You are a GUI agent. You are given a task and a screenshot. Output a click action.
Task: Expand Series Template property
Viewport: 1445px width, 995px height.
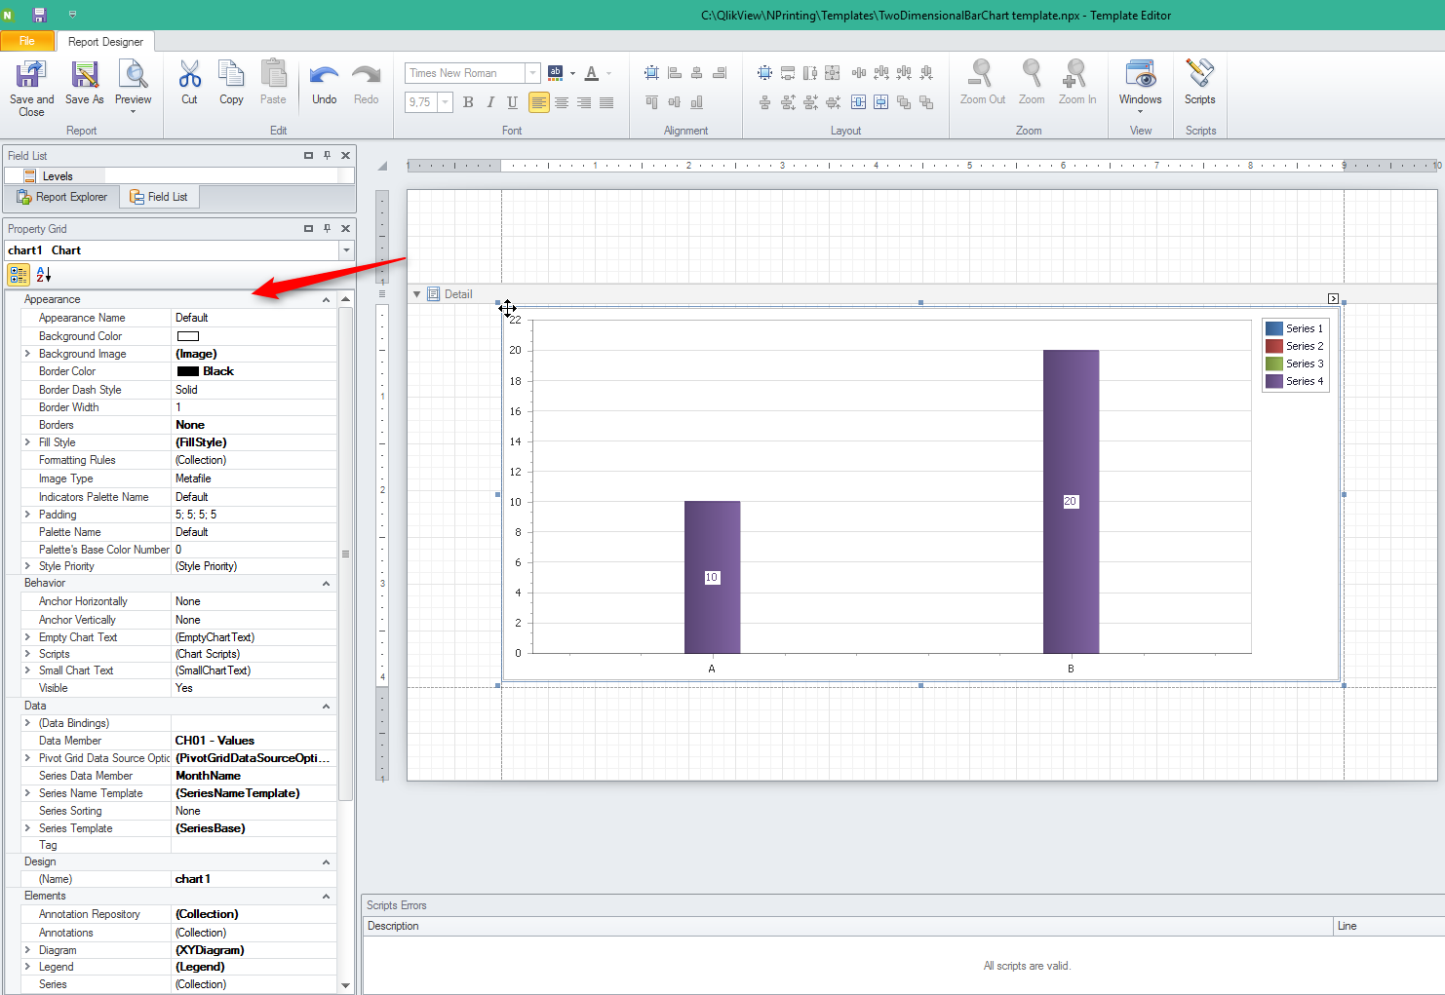click(27, 828)
